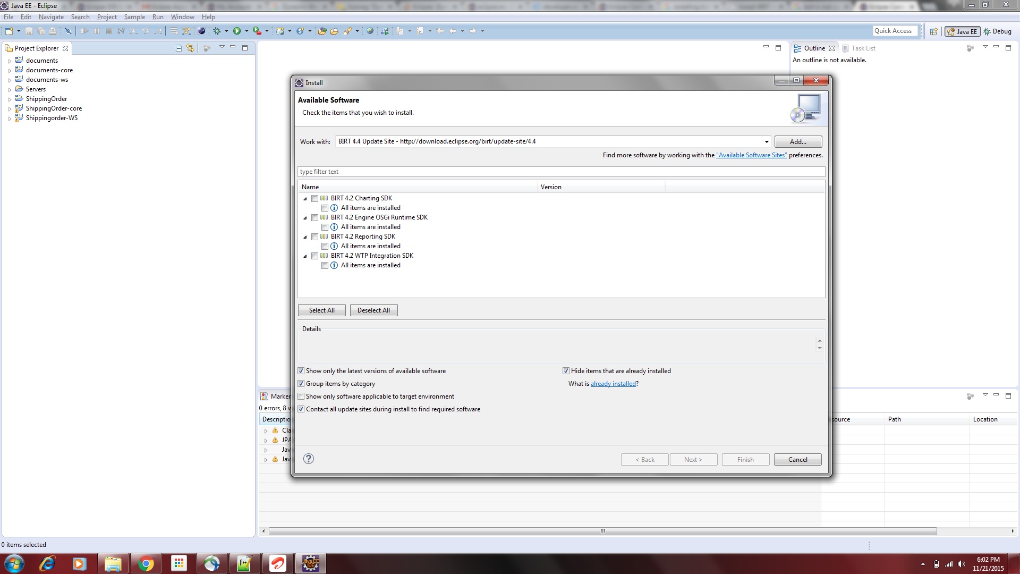Open the already installed link
Viewport: 1020px width, 574px height.
tap(613, 384)
